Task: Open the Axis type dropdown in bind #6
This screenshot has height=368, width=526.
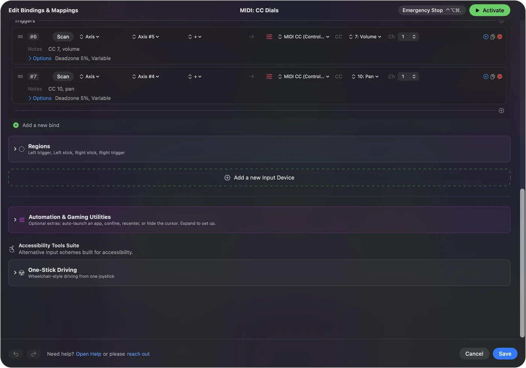Action: (89, 37)
